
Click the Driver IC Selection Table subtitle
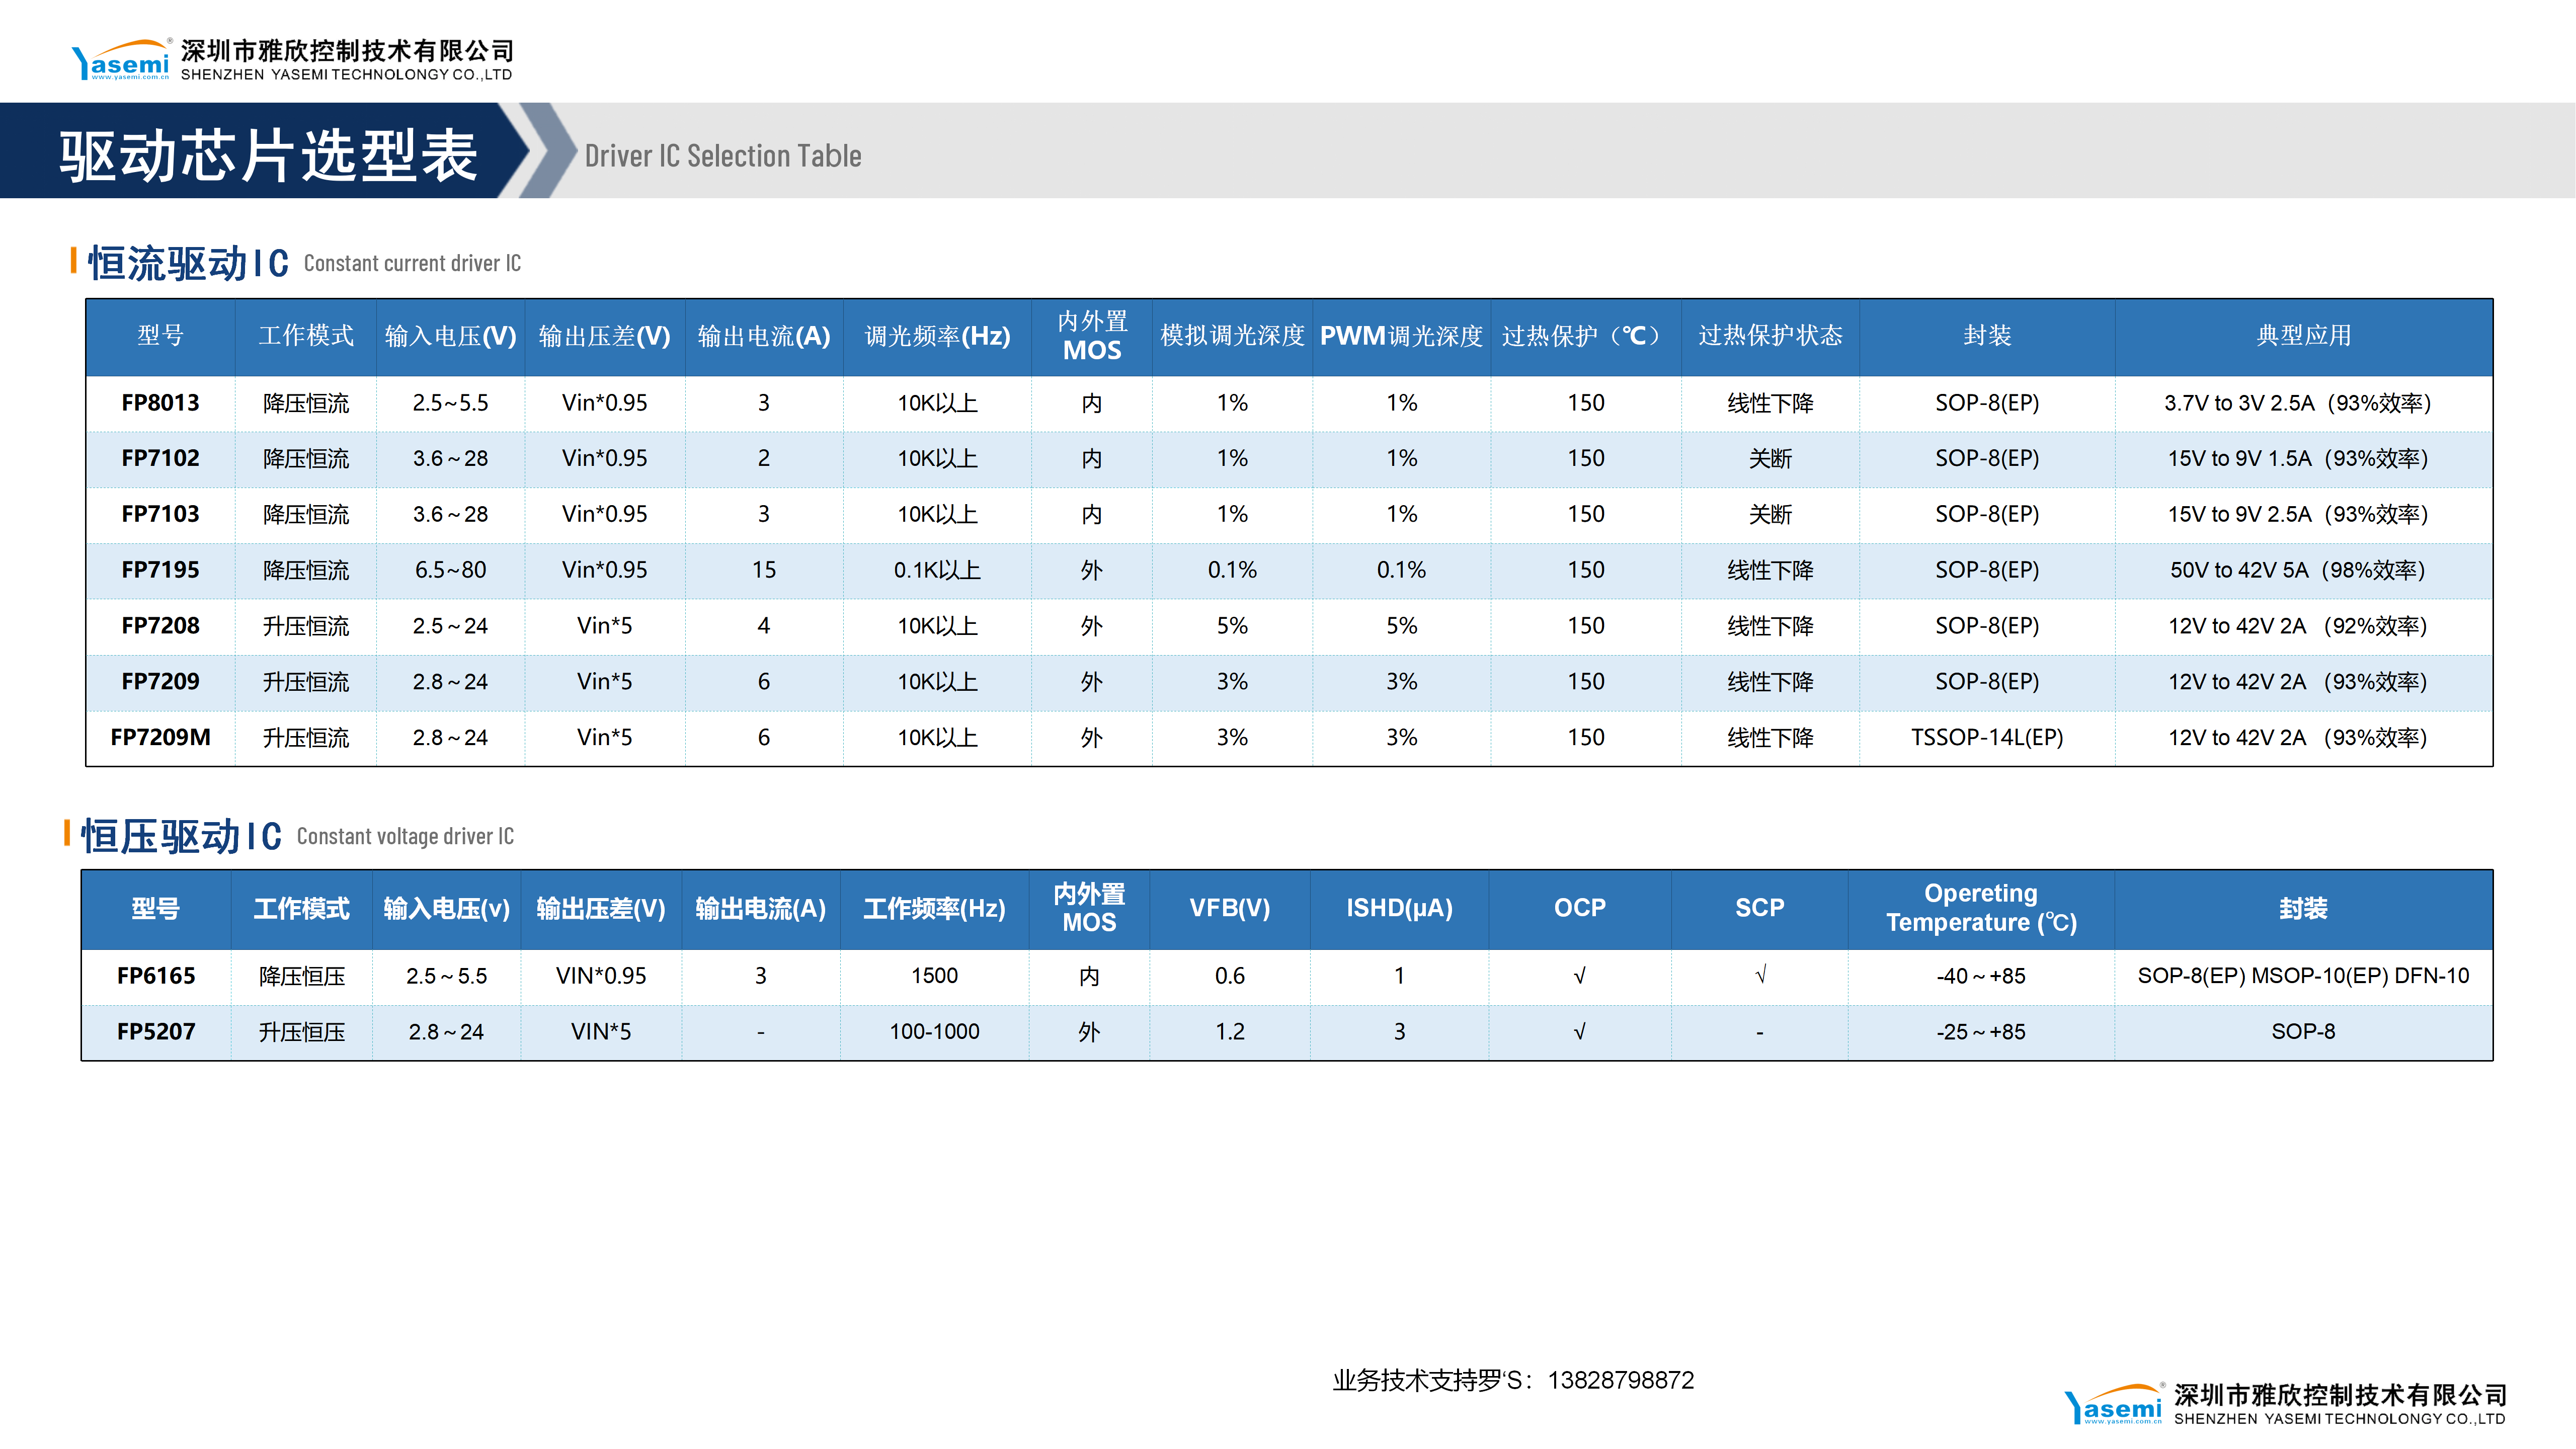(x=722, y=156)
